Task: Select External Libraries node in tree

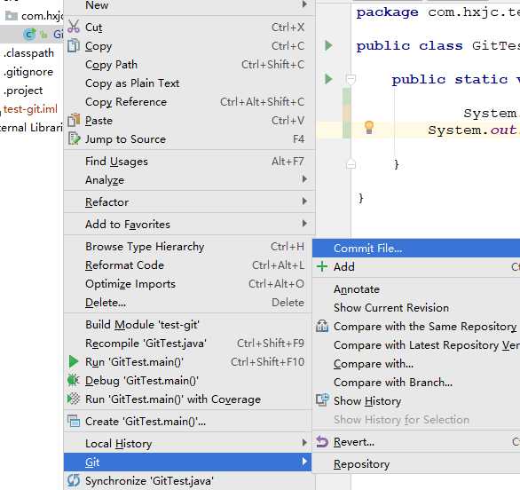Action: [32, 128]
